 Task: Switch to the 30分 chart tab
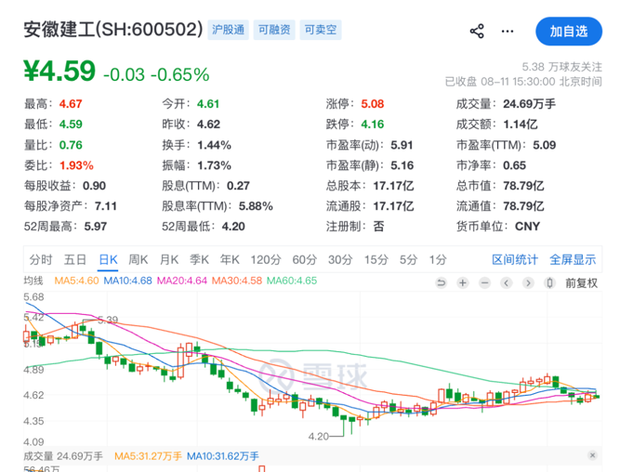(x=340, y=260)
